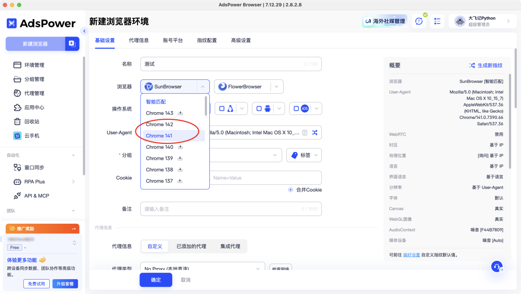Expand the RPA Plus submenu
The width and height of the screenshot is (521, 294).
(x=73, y=181)
